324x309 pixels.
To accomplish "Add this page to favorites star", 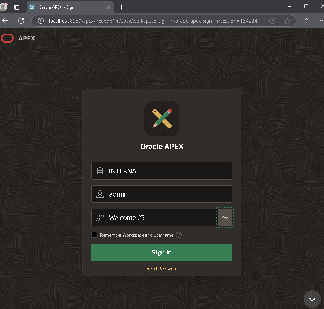I will click(287, 21).
